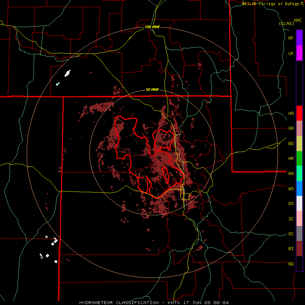
Task: Click the ND black legend color block
Action: [299, 264]
